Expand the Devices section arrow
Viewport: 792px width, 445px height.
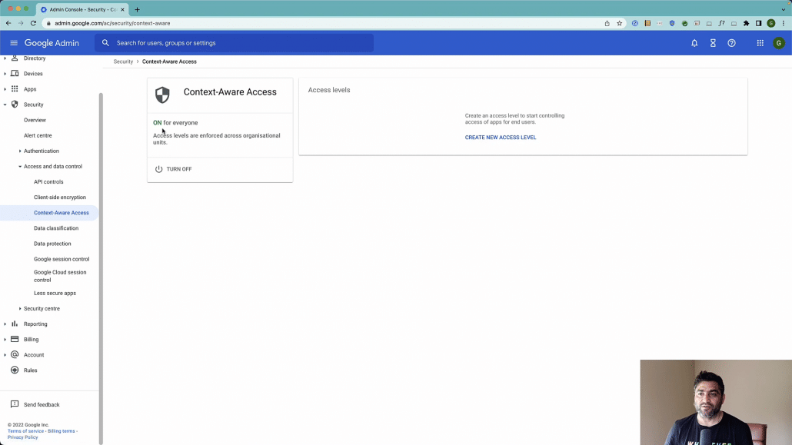tap(5, 74)
